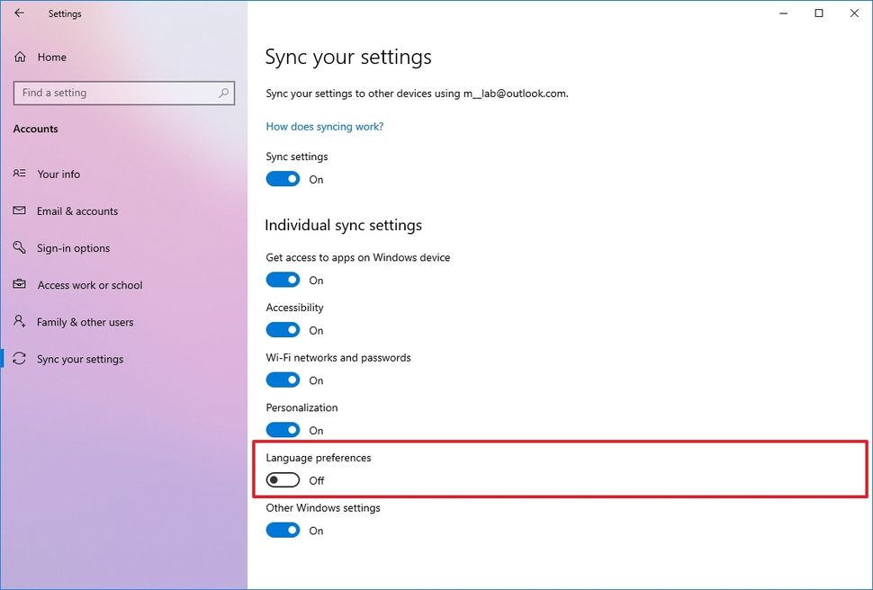Click the Access work or school briefcase icon
The height and width of the screenshot is (590, 873).
click(x=20, y=284)
